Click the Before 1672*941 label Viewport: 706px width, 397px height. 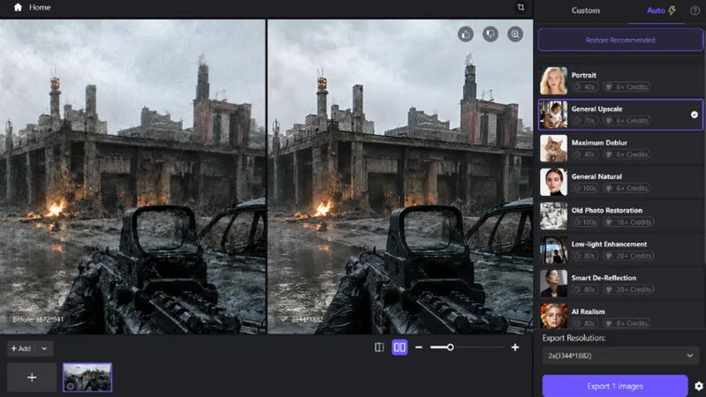click(38, 319)
